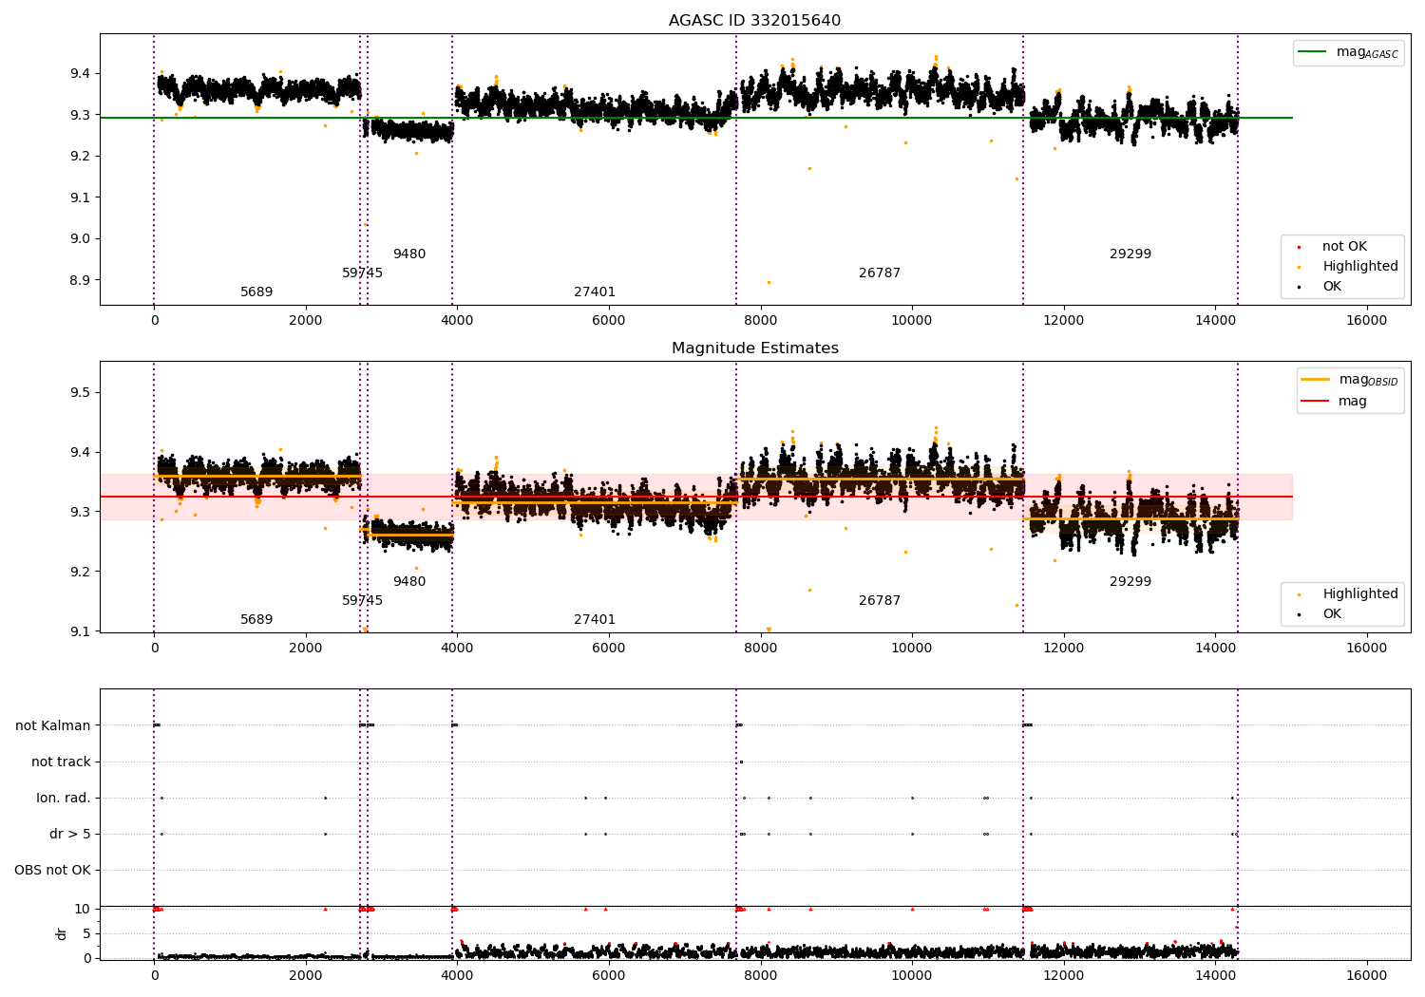Click obsid label 26787 in the top plot

(880, 273)
